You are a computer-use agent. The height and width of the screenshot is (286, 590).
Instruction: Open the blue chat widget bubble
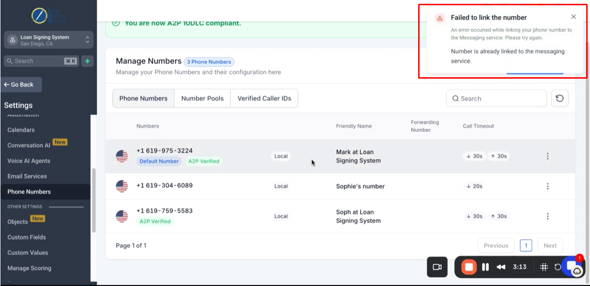572,266
